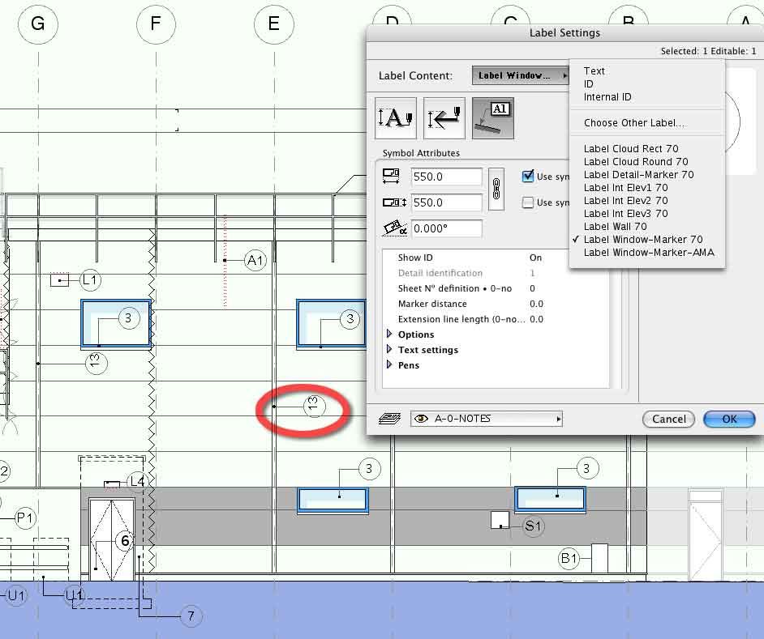Select the Marker distance parameter row
This screenshot has height=639, width=764.
tap(496, 304)
